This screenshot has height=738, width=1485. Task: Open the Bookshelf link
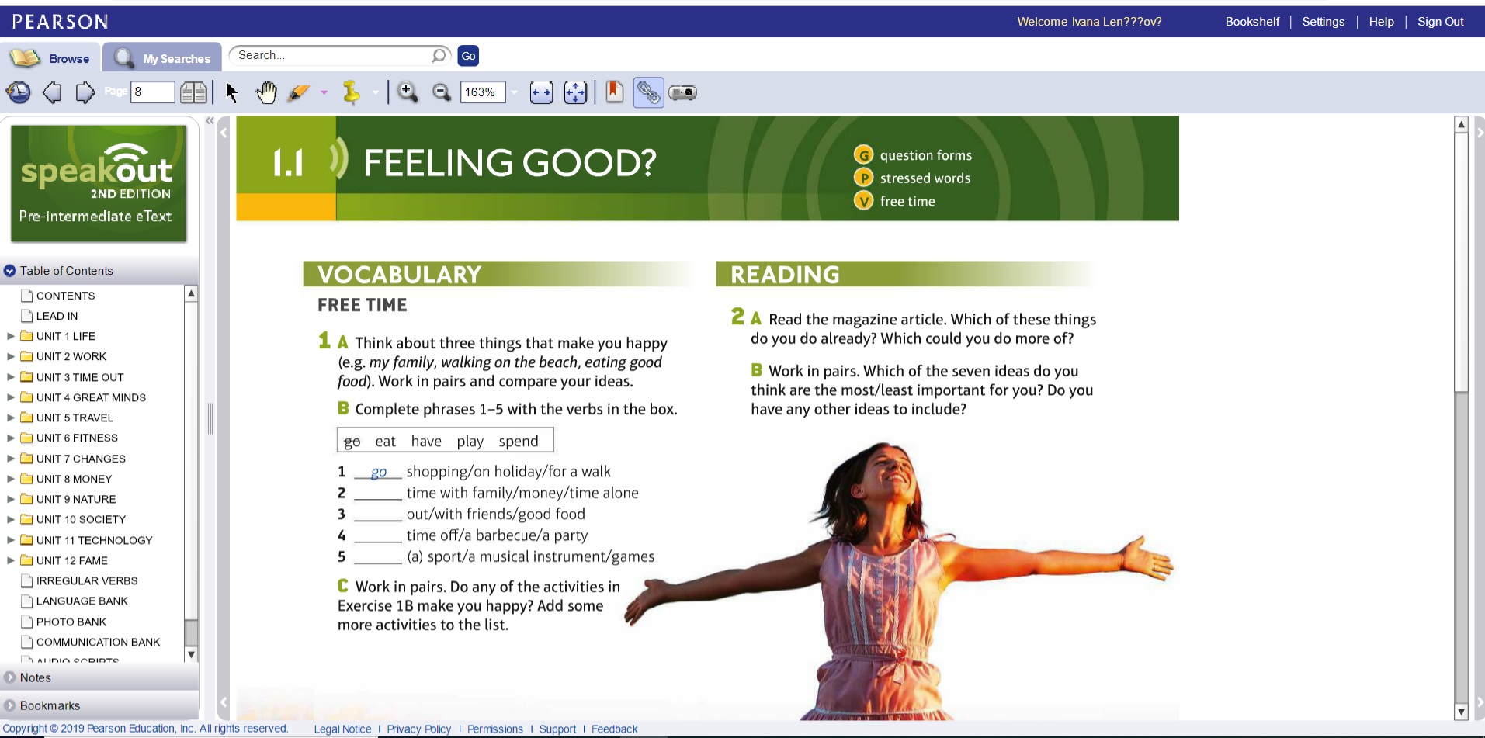click(x=1251, y=22)
